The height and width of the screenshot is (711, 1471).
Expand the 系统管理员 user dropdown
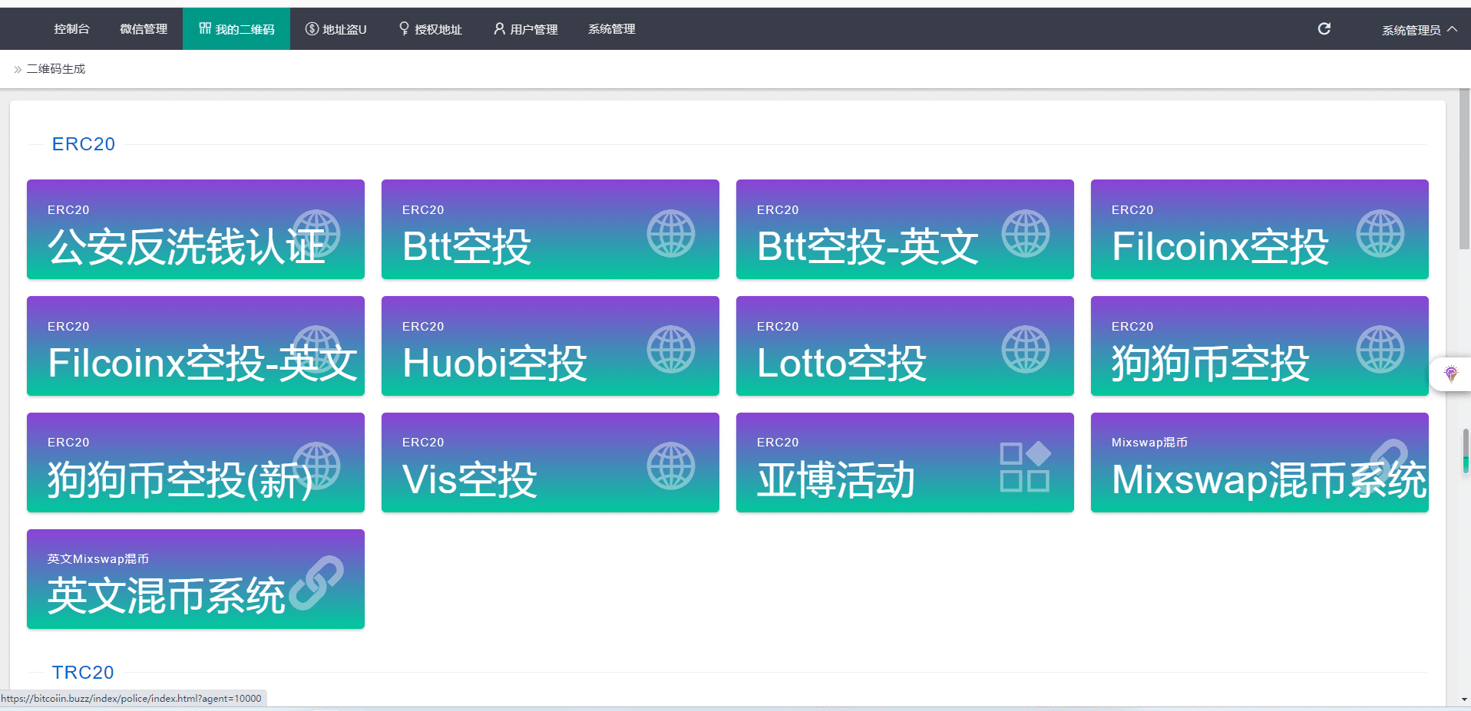click(x=1419, y=30)
